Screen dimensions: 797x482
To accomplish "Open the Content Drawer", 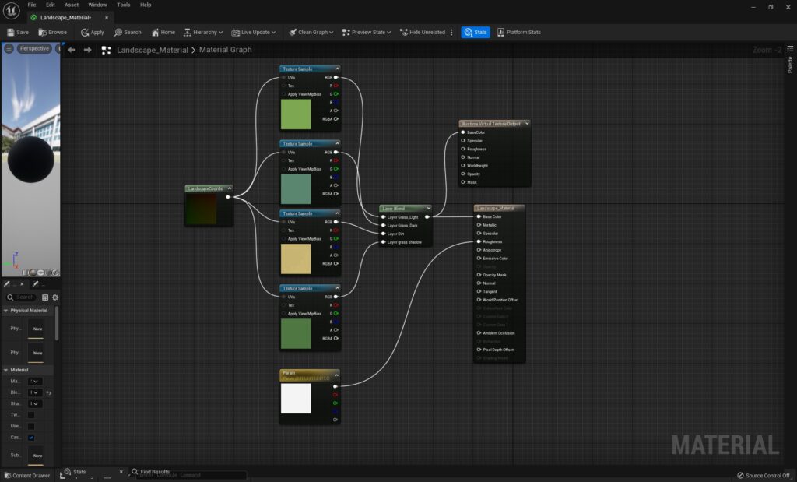I will 26,475.
